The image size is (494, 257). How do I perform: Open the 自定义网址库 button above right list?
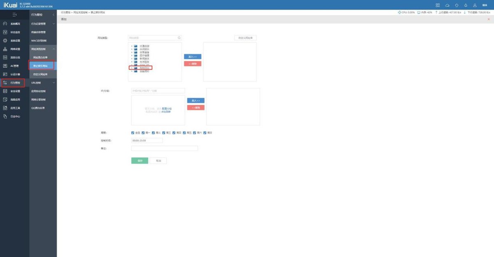point(245,38)
